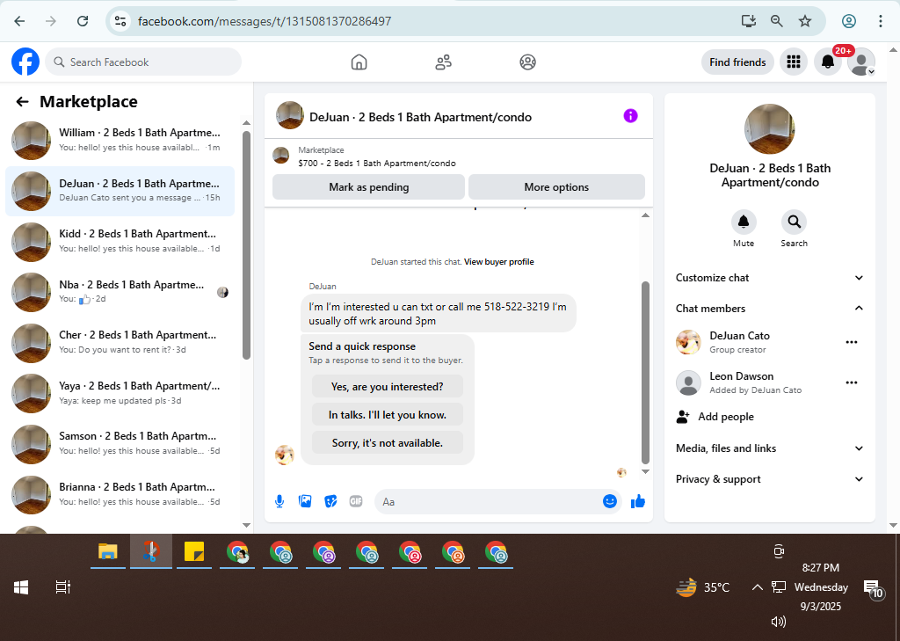Open Task View on the taskbar

tap(62, 587)
